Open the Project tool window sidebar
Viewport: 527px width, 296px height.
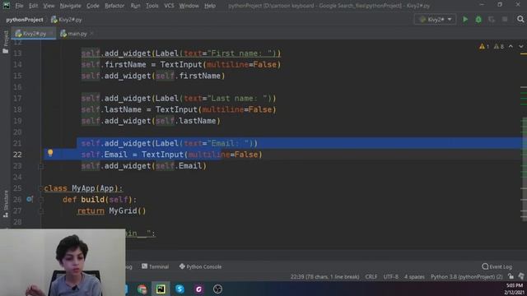coord(6,42)
